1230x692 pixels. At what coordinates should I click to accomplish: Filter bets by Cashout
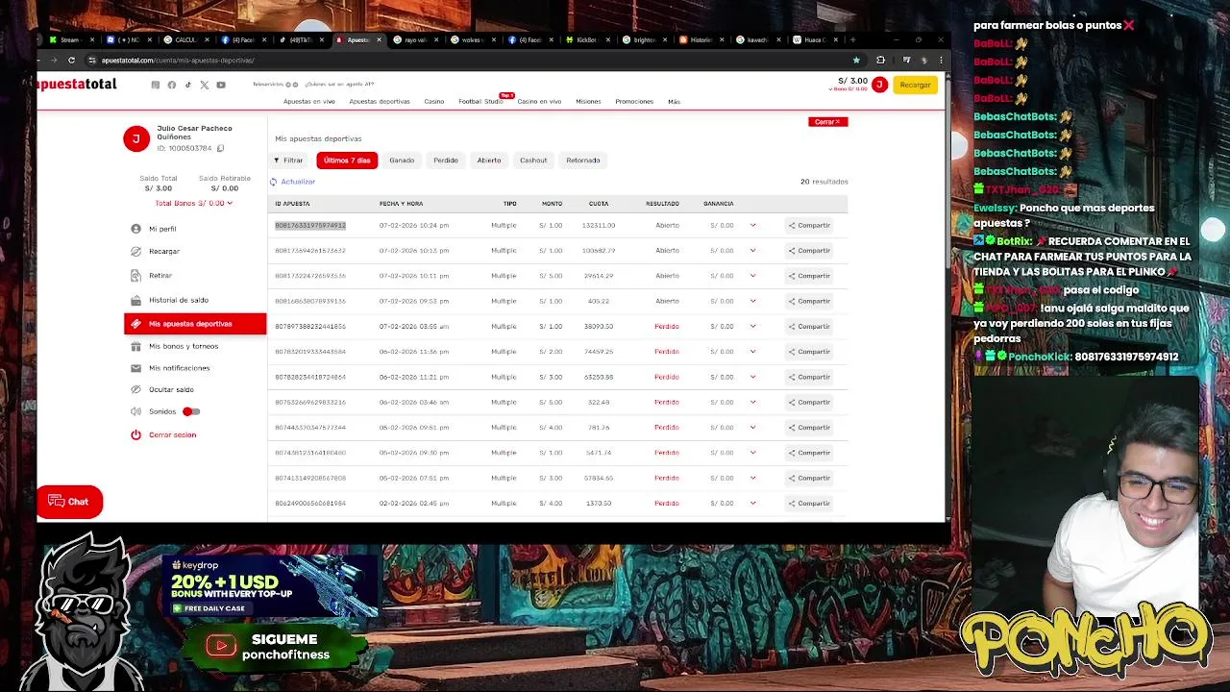click(x=533, y=161)
